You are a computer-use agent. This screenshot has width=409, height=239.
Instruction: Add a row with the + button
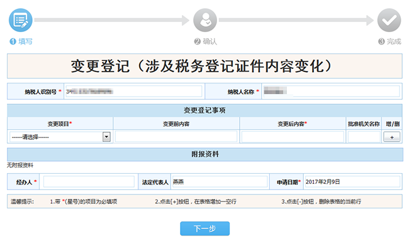click(x=392, y=137)
